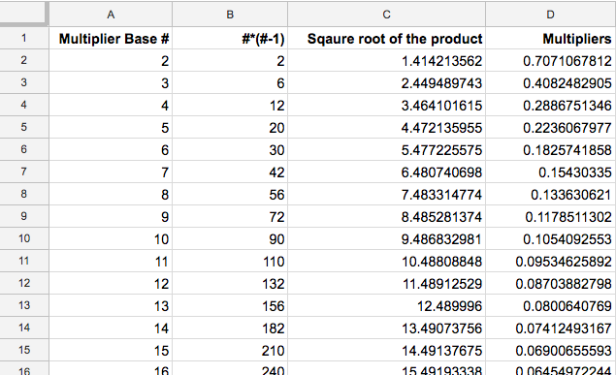Select cell containing 5.477225575
Image resolution: width=616 pixels, height=375 pixels.
pyautogui.click(x=386, y=149)
